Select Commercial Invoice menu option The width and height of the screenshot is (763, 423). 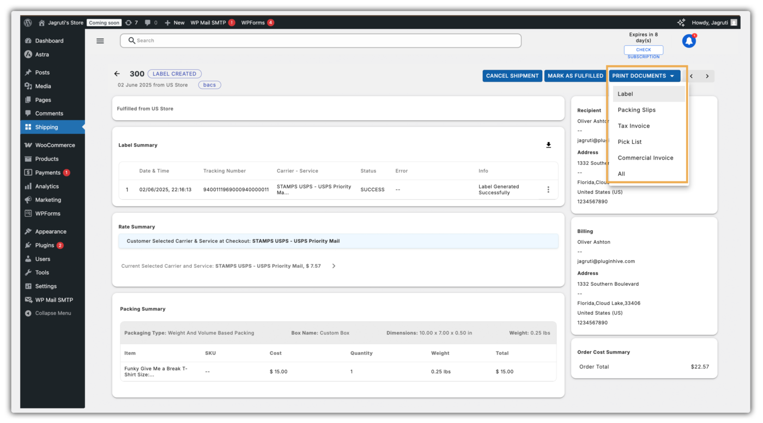(649, 158)
